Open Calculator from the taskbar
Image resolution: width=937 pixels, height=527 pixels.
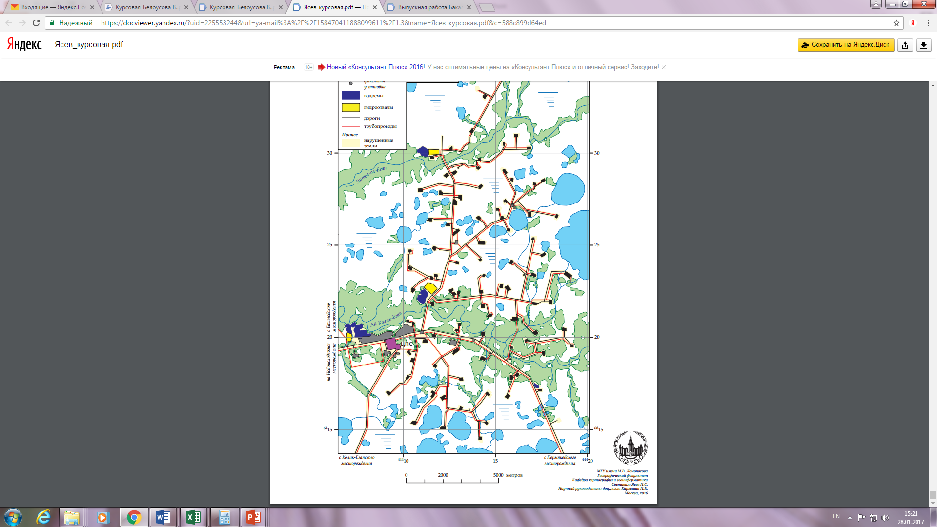pos(224,517)
